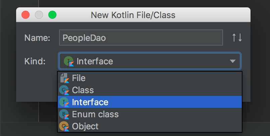Click the New Kotlin File/Class title bar
Screen dimensions: 270x136
[133, 15]
